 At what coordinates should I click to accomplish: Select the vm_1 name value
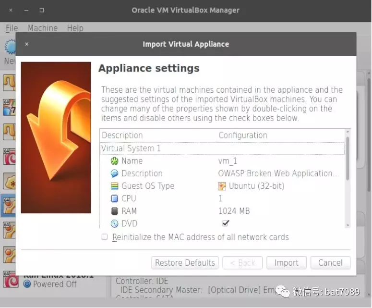pyautogui.click(x=228, y=161)
